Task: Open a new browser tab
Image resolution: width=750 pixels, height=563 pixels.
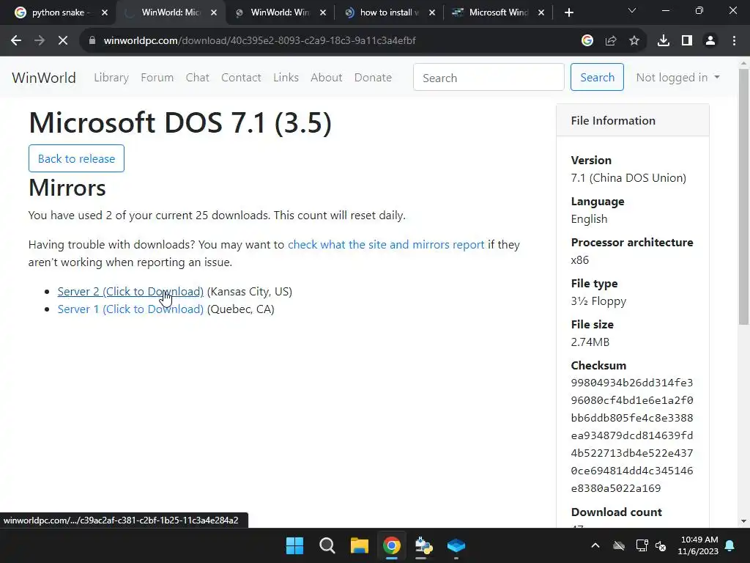Action: click(x=568, y=12)
